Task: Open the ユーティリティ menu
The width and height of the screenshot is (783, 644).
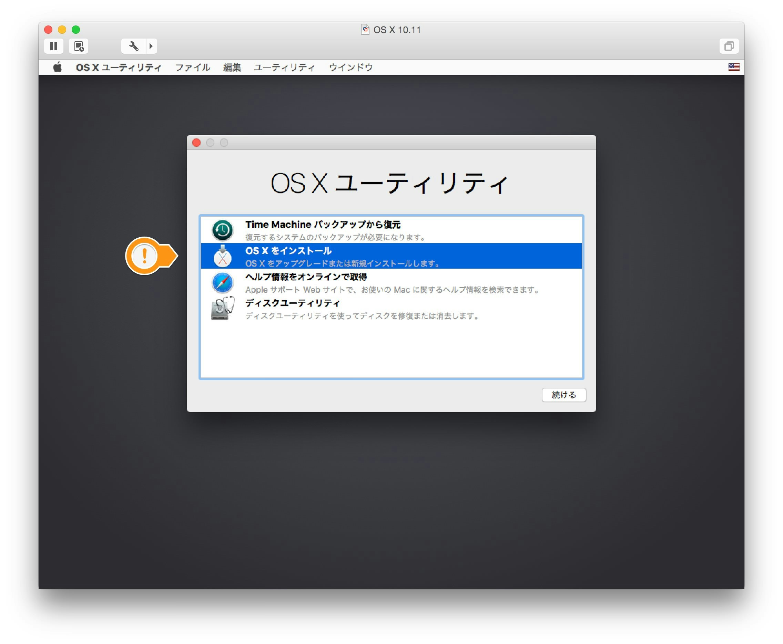Action: click(x=284, y=67)
